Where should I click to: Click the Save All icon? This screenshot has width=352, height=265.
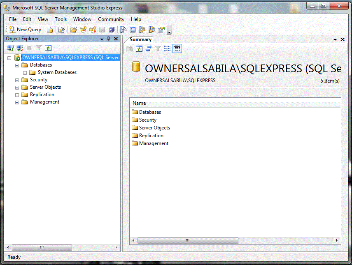[x=112, y=30]
